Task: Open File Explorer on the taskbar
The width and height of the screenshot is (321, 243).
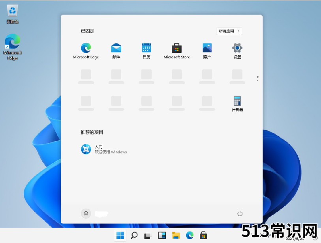Action: (x=176, y=236)
